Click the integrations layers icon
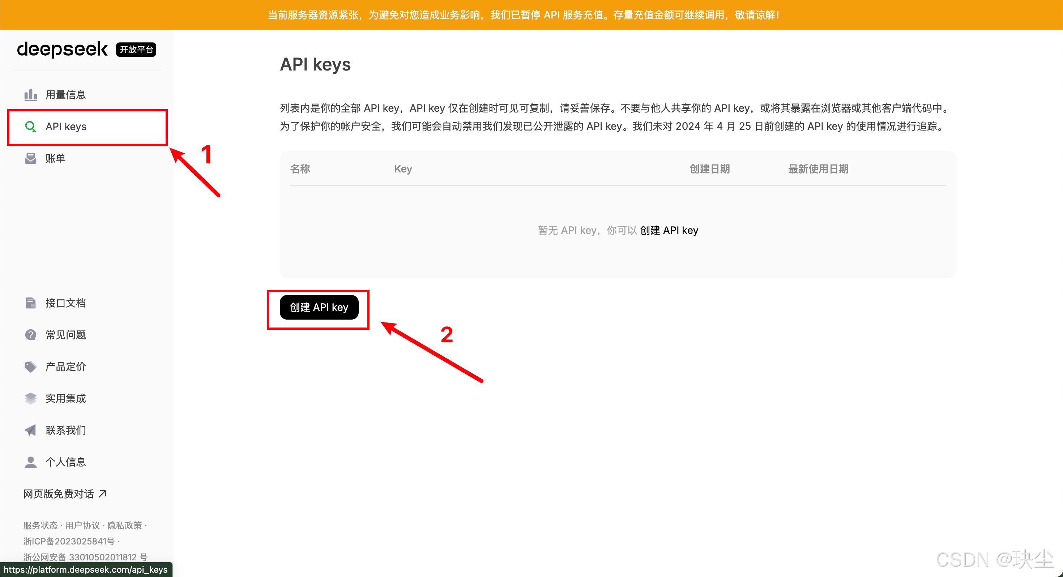 [x=30, y=398]
